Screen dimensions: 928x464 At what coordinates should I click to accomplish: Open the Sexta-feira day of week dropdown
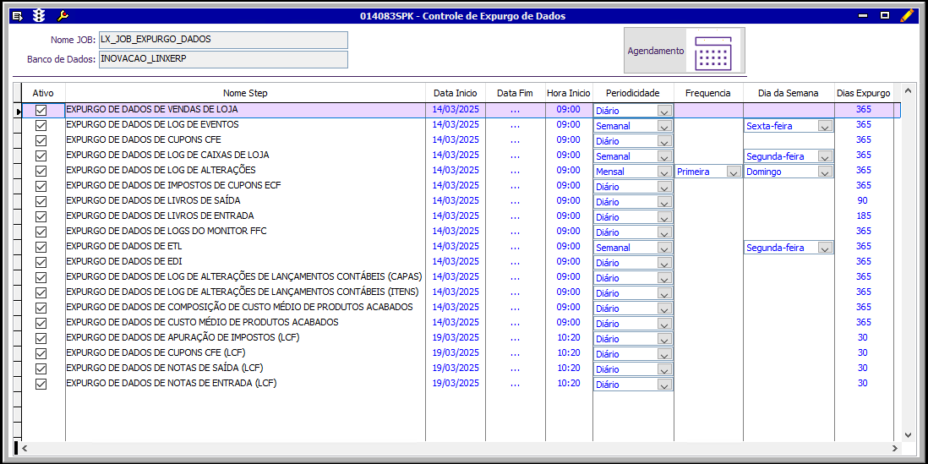[825, 126]
